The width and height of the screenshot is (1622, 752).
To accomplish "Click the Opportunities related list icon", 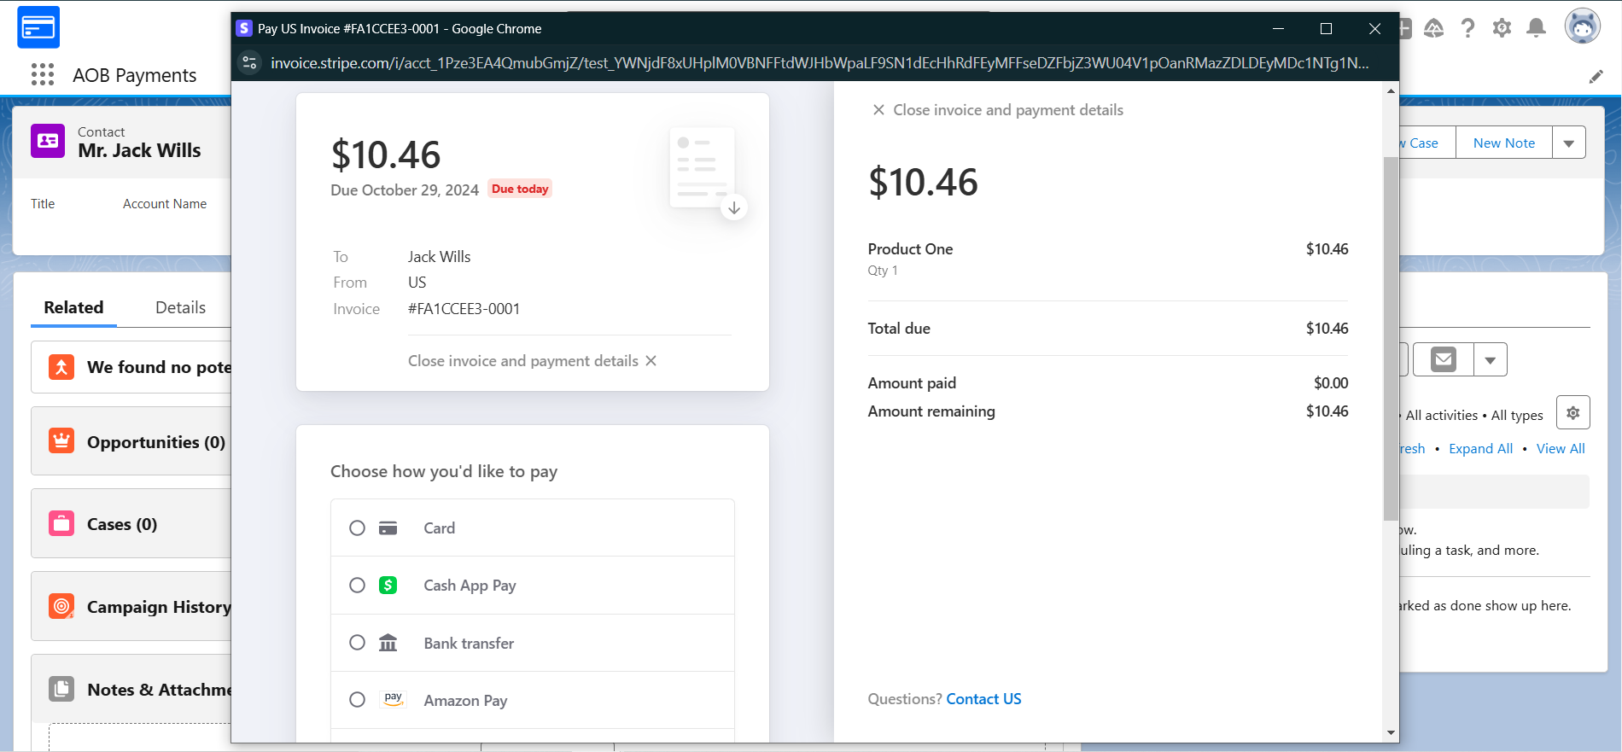I will click(61, 441).
